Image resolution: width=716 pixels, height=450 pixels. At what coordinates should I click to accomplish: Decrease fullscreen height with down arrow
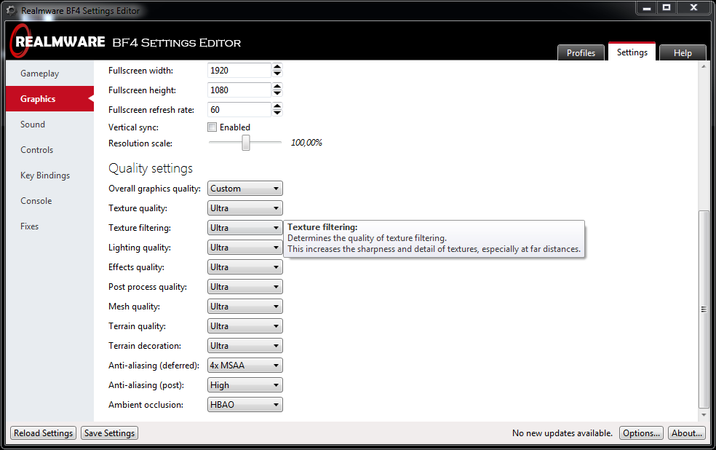[x=277, y=93]
